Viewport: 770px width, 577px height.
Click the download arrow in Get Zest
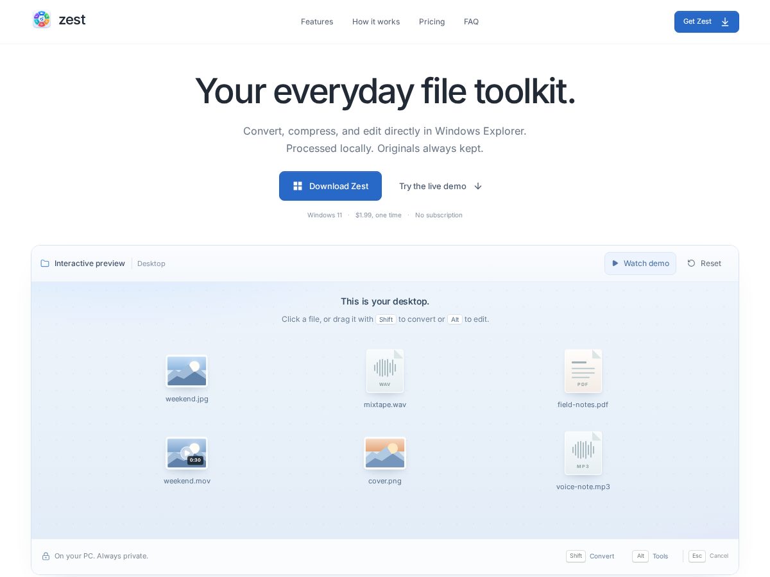click(725, 22)
